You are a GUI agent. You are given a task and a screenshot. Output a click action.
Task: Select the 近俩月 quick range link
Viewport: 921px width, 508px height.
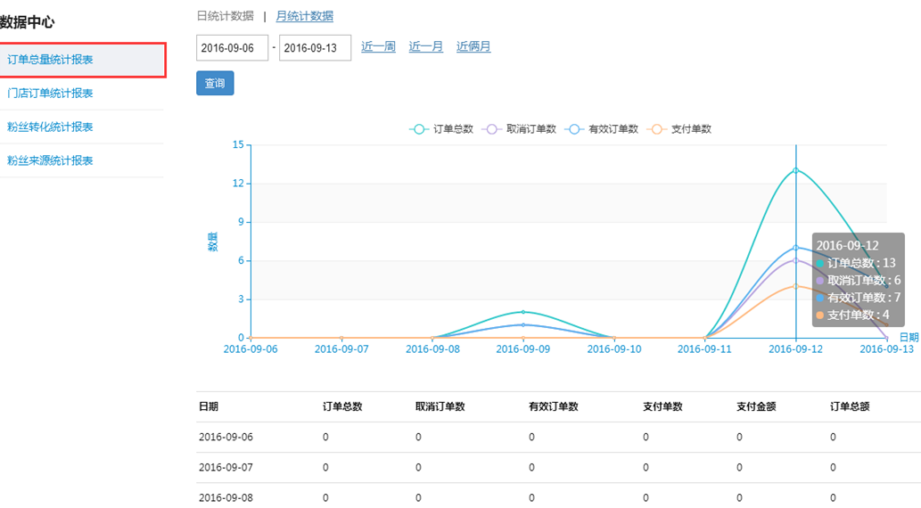(x=473, y=46)
